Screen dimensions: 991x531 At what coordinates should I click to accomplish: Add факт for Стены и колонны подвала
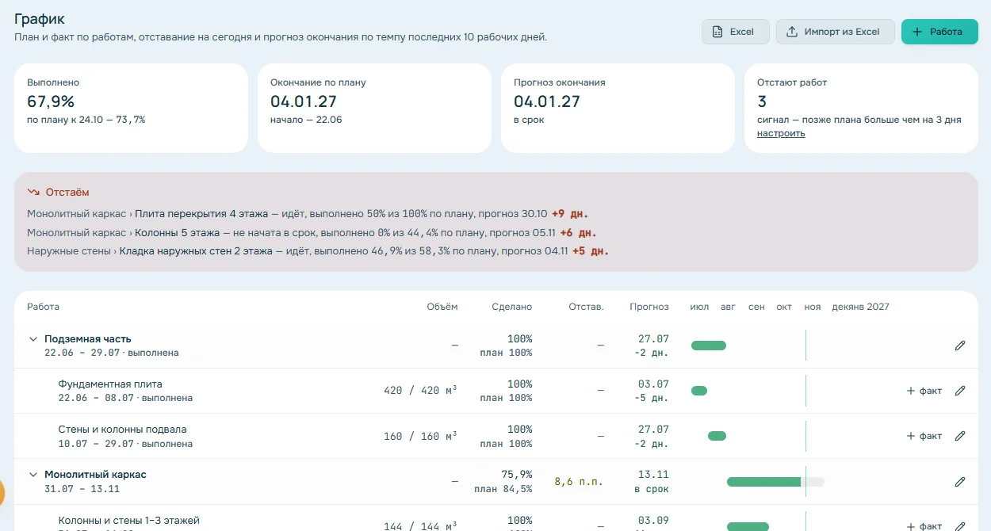[924, 436]
